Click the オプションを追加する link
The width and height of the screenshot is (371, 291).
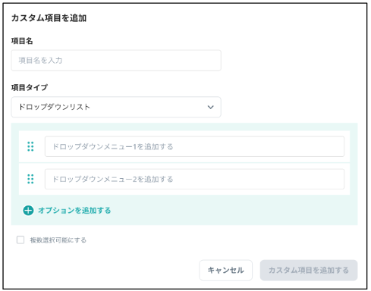pos(74,210)
